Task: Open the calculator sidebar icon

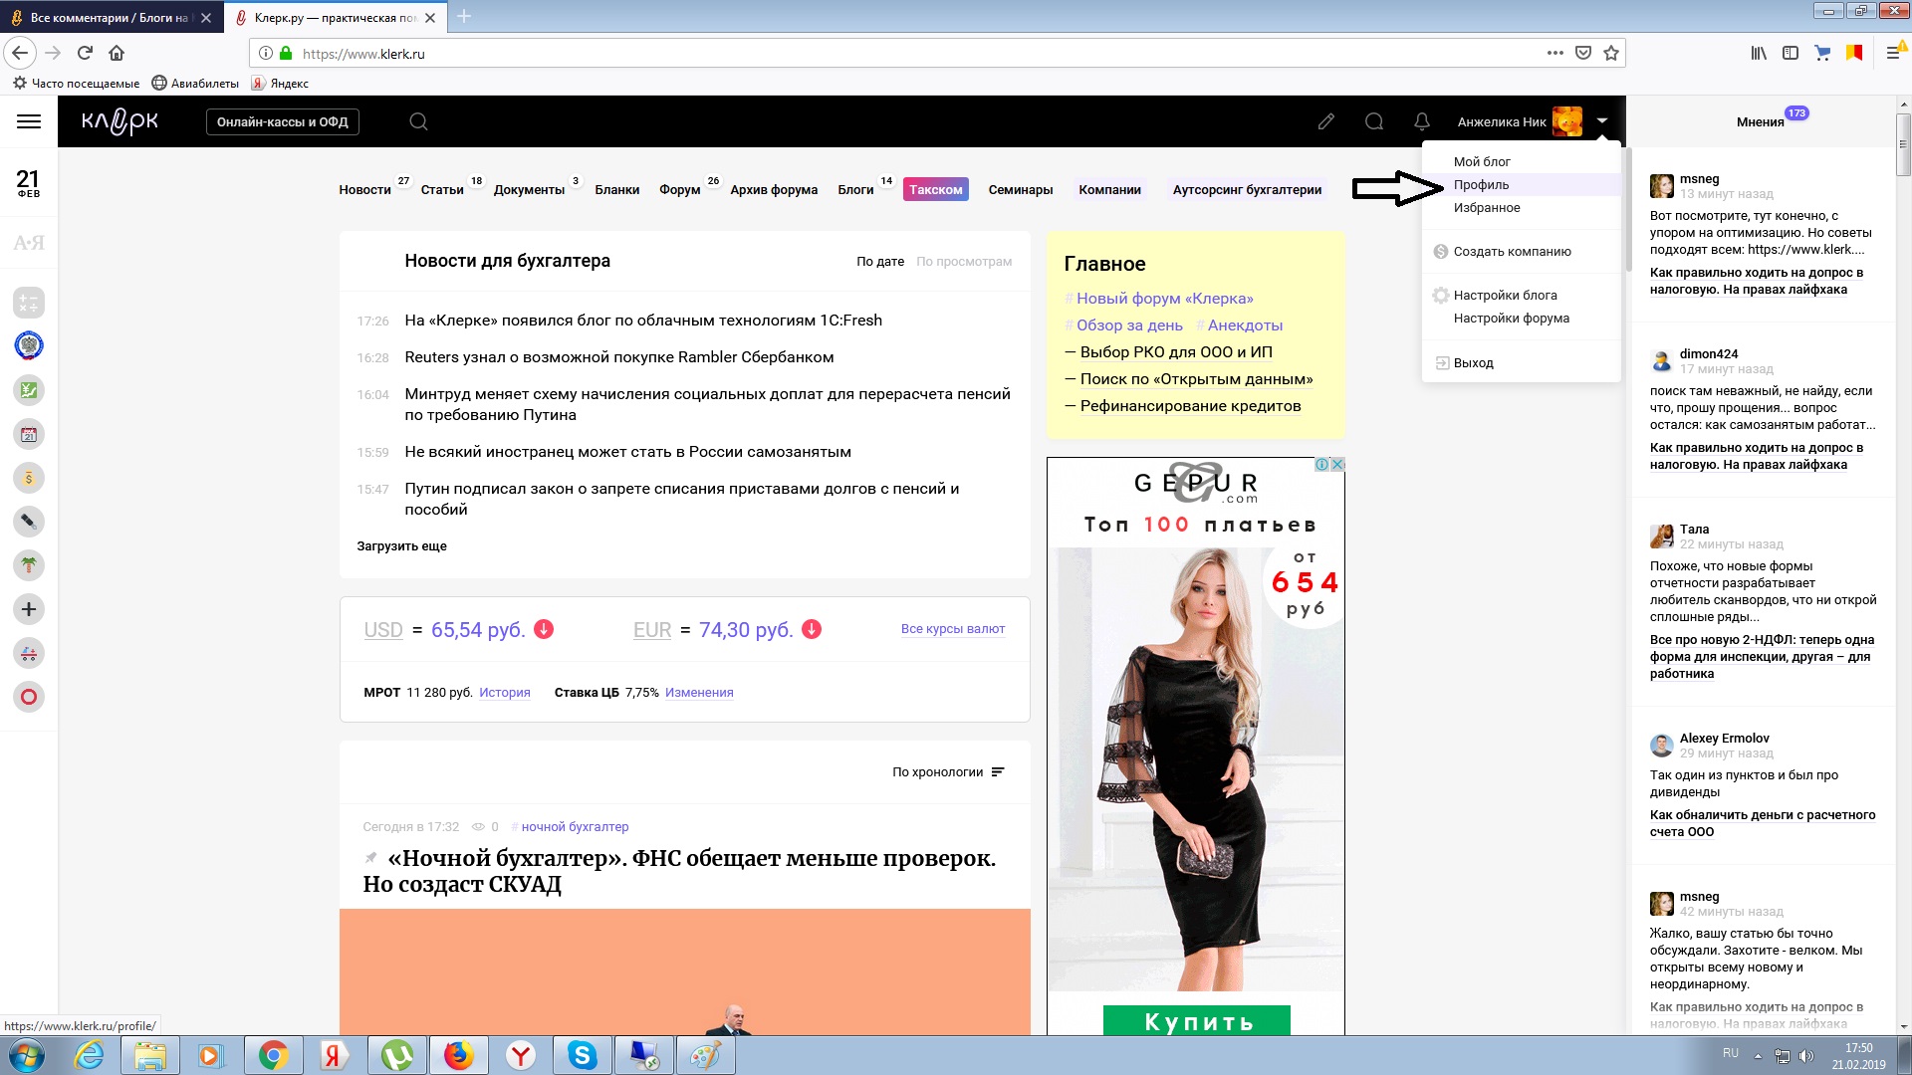Action: click(x=29, y=302)
